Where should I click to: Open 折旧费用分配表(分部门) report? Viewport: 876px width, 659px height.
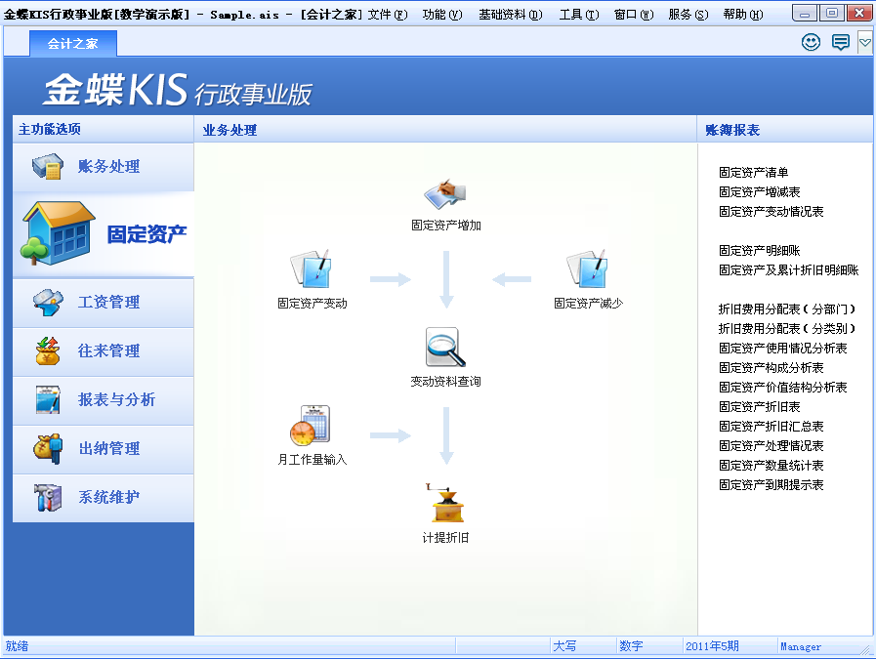[x=786, y=309]
